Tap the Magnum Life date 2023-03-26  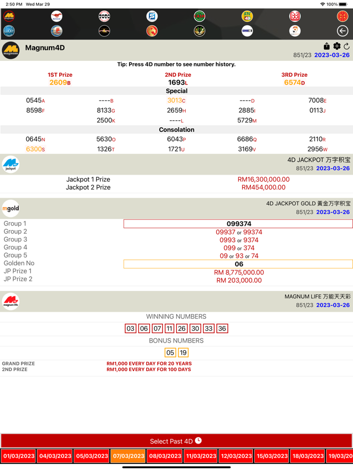333,305
